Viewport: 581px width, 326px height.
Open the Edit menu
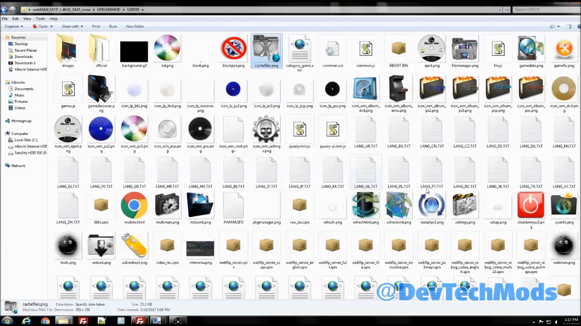click(x=15, y=19)
